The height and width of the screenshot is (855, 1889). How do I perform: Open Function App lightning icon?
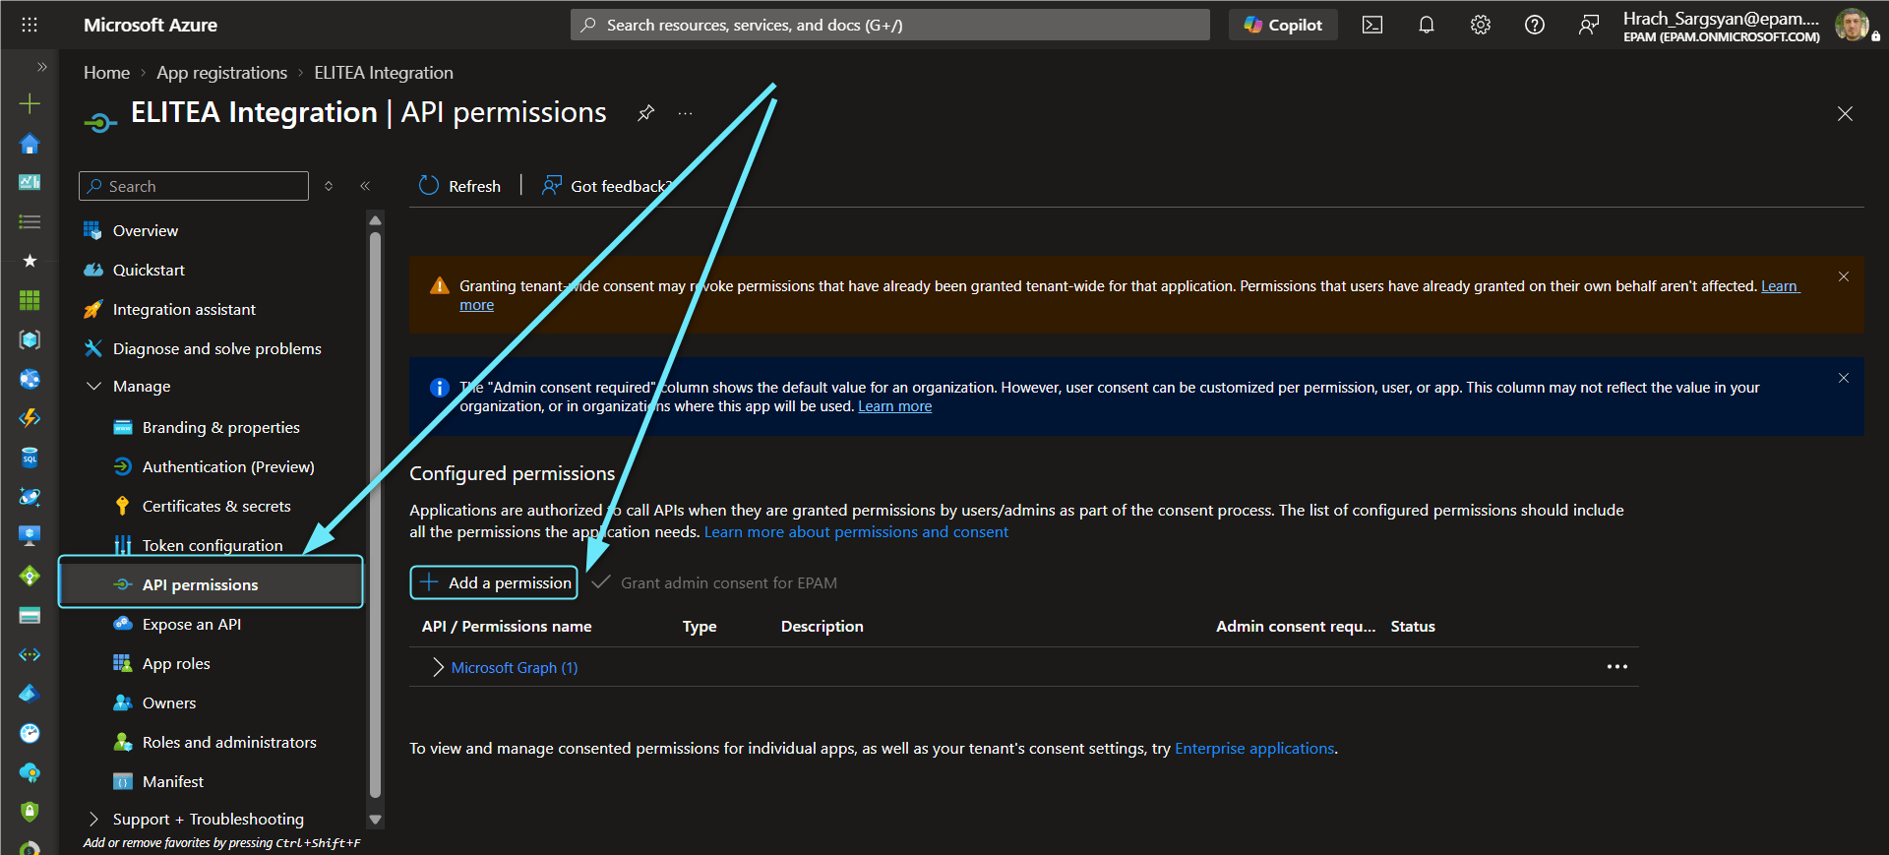30,418
